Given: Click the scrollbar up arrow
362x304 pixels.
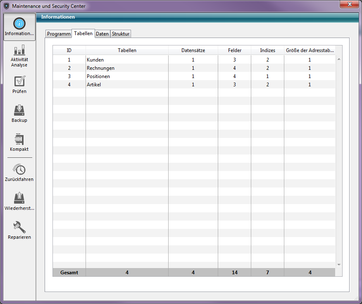Looking at the screenshot, I should 339,59.
